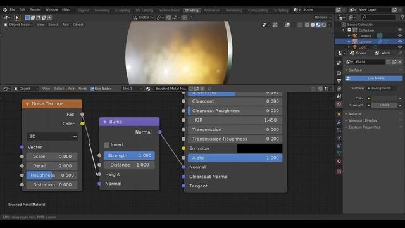Click the Background surface shader button
The height and width of the screenshot is (228, 405).
click(382, 89)
